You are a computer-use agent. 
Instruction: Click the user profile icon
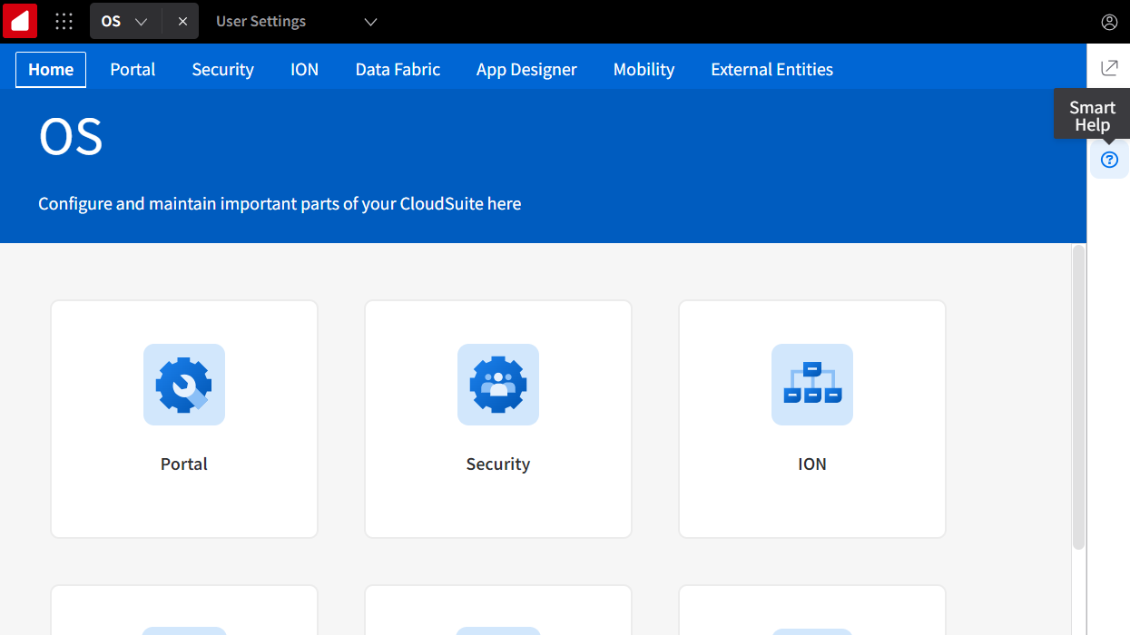(1109, 22)
